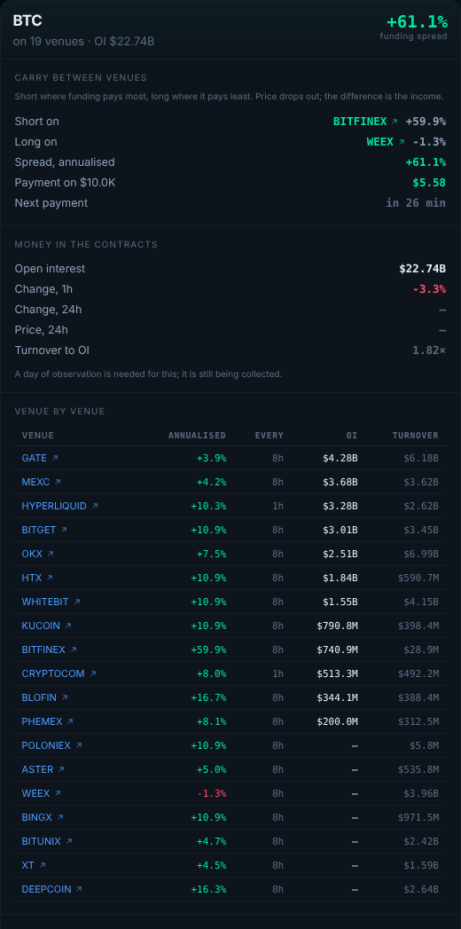Open the OKX venue link
The image size is (461, 929).
point(38,554)
